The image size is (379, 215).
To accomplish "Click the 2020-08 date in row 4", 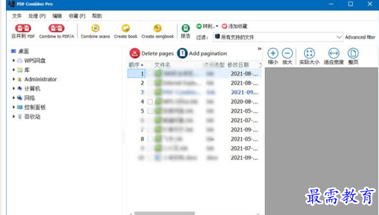I will [244, 101].
